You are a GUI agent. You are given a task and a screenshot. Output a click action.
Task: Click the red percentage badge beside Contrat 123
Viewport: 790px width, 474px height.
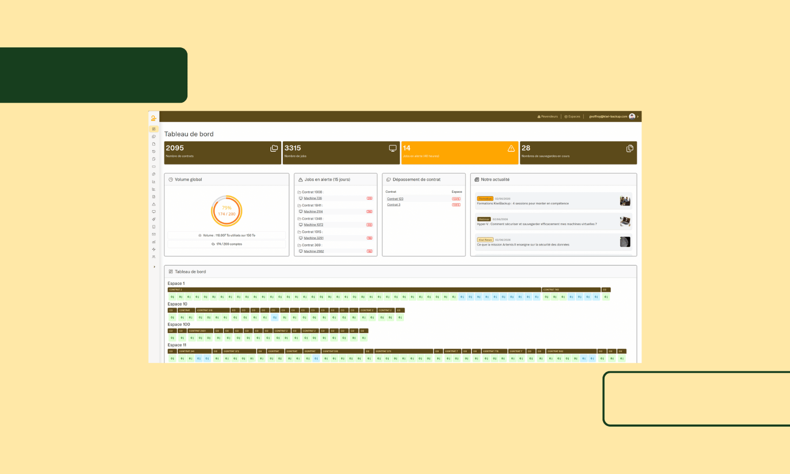click(x=456, y=199)
